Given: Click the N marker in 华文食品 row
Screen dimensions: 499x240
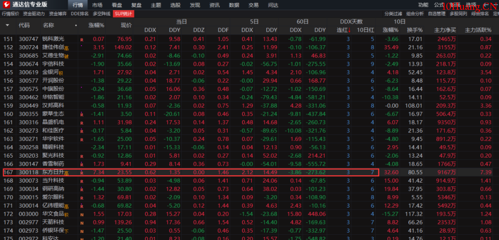Looking at the screenshot, I should 82,215.
